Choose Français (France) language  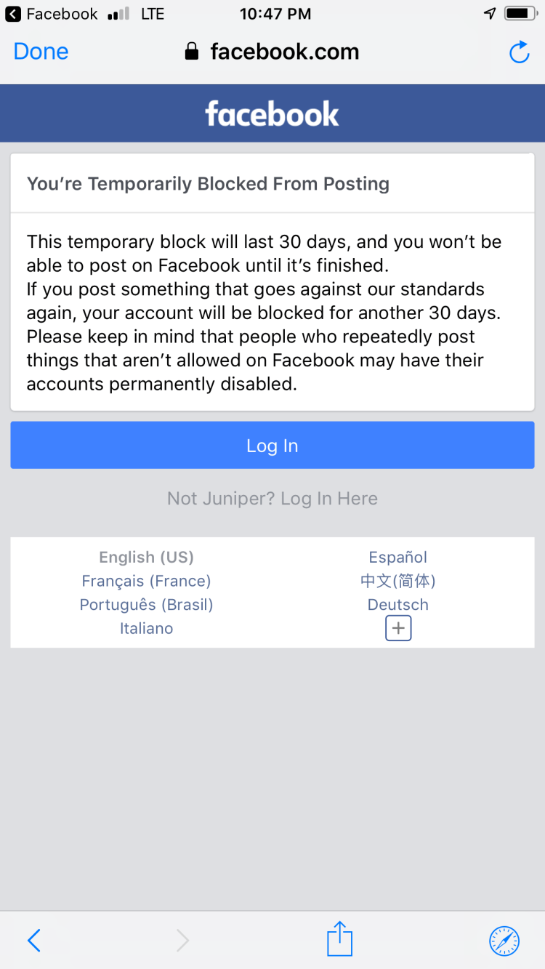147,581
